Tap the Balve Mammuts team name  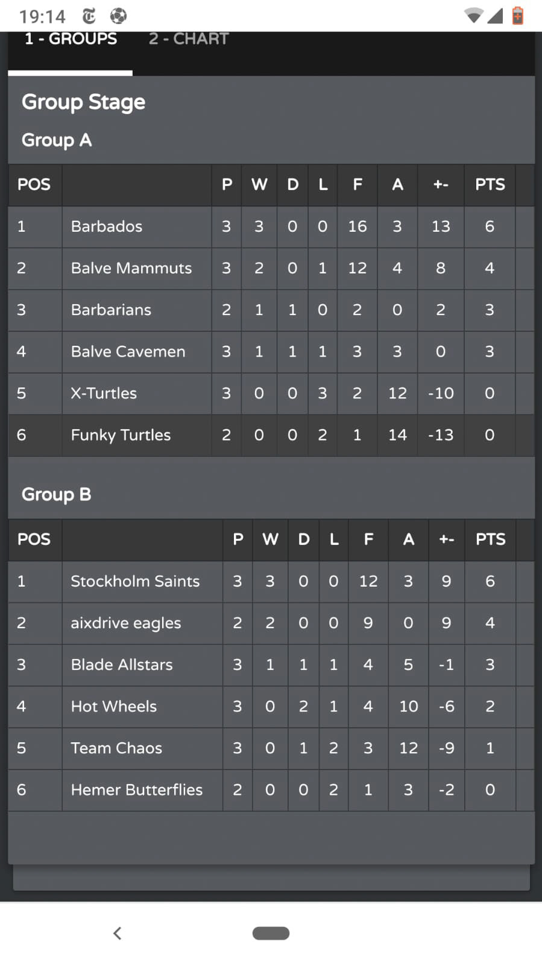point(131,268)
